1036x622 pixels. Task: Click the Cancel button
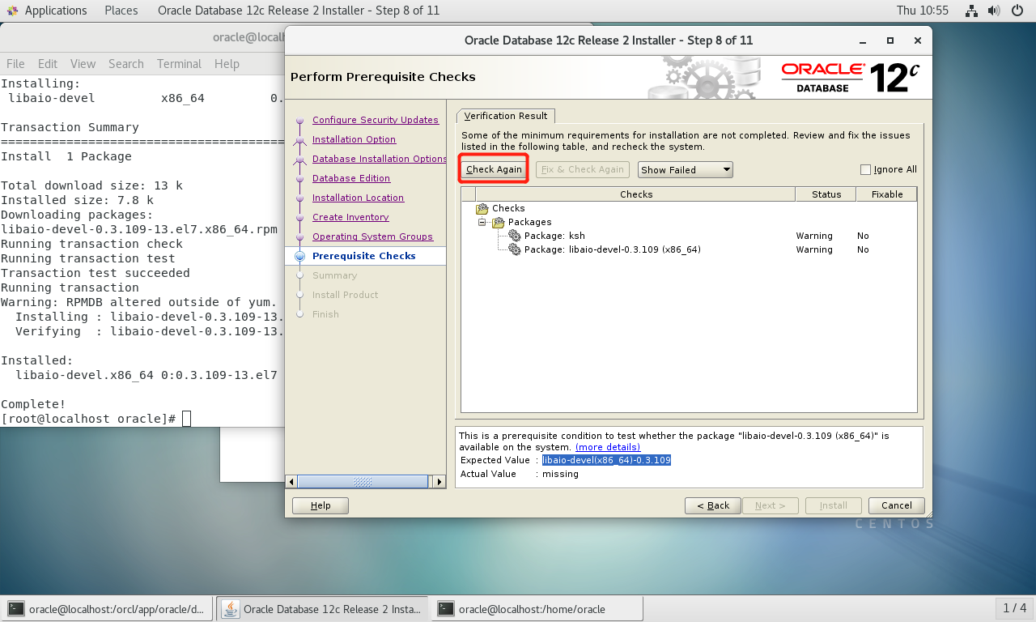coord(897,505)
